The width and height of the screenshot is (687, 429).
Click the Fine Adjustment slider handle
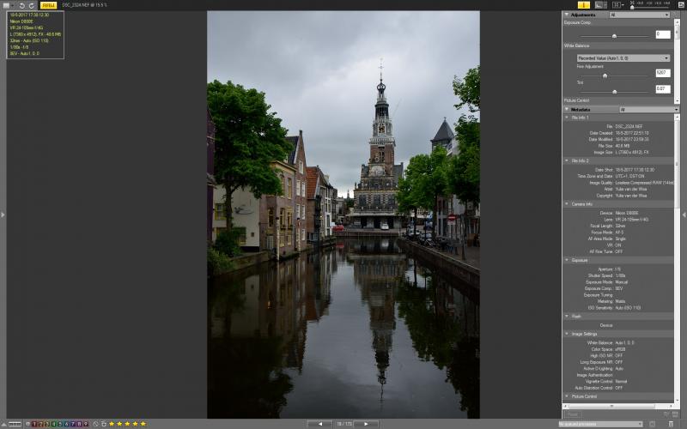tap(605, 76)
